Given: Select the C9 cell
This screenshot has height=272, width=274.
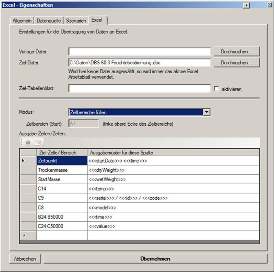Looking at the screenshot, I should tap(62, 198).
